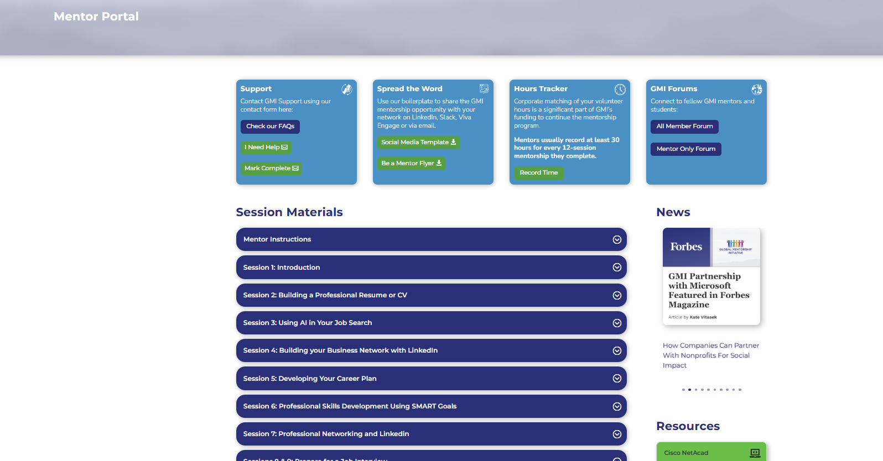The image size is (883, 461).
Task: Open the Check our FAQs button
Action: click(270, 127)
